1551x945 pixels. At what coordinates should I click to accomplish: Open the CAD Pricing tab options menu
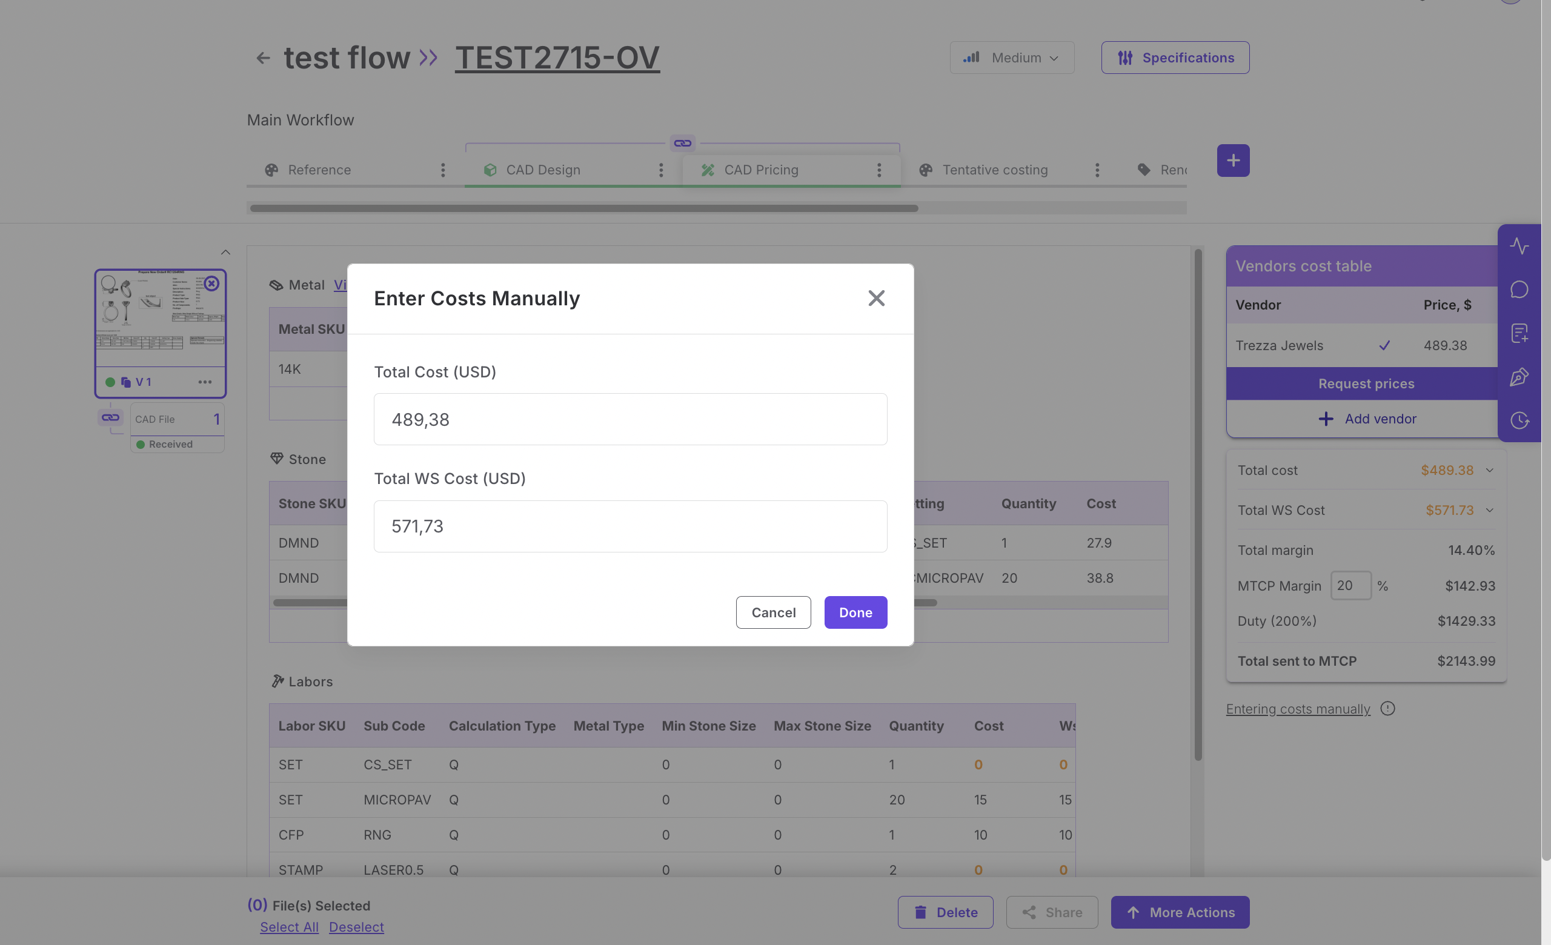(878, 170)
